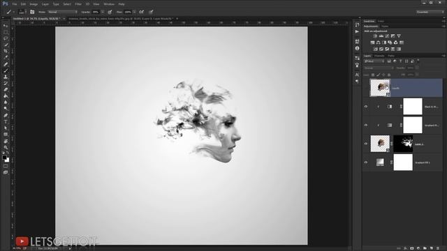
Task: Select the Zoom tool
Action: pyautogui.click(x=6, y=147)
